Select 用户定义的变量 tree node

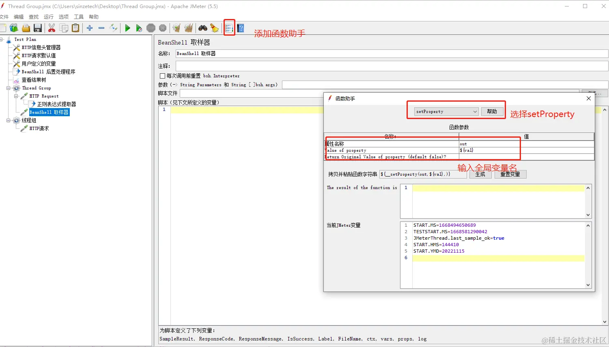[x=39, y=64]
